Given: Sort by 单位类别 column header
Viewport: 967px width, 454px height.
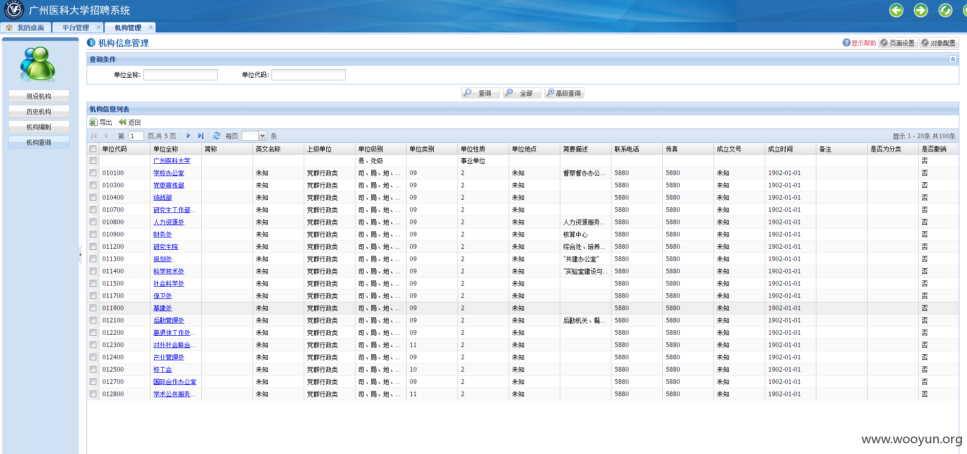Looking at the screenshot, I should point(432,149).
